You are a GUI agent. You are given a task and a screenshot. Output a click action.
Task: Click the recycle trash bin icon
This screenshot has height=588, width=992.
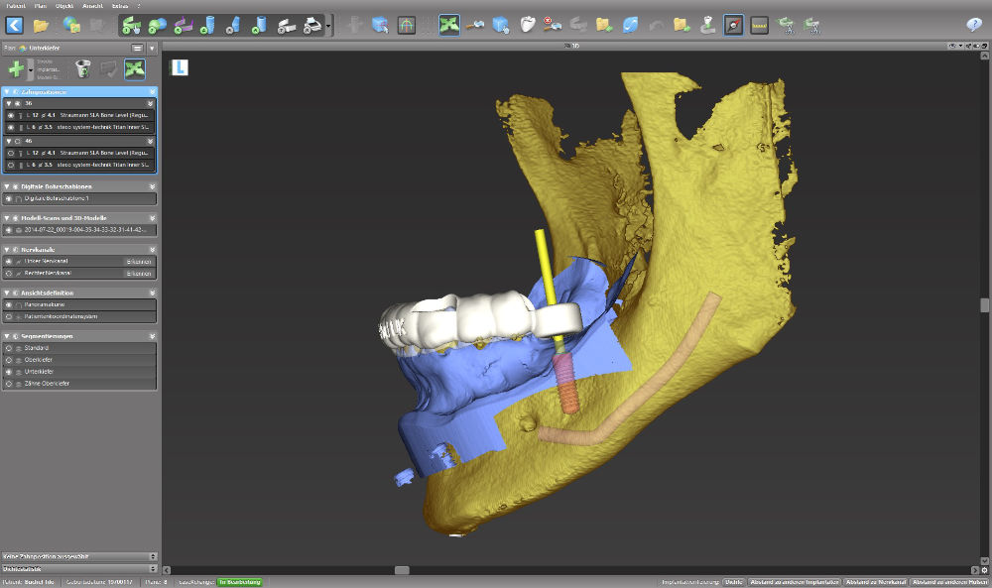(x=83, y=69)
